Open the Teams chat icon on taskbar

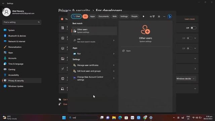[x=108, y=118]
